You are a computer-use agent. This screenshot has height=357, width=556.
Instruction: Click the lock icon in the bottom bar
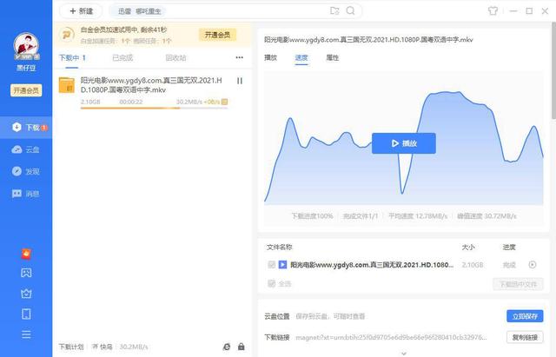coord(242,347)
